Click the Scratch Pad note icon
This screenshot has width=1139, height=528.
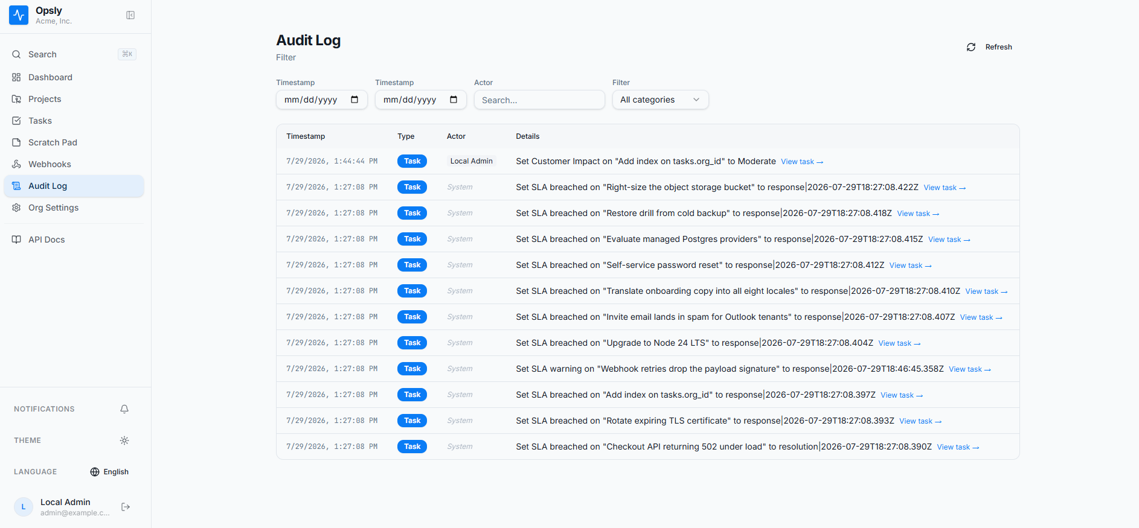point(16,142)
